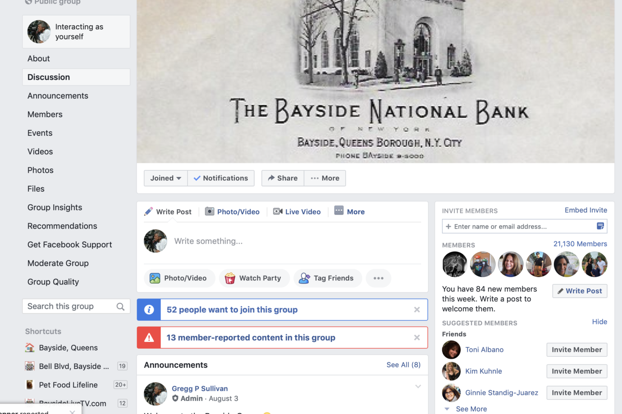Open 13 member-reported content link
622x414 pixels.
251,337
